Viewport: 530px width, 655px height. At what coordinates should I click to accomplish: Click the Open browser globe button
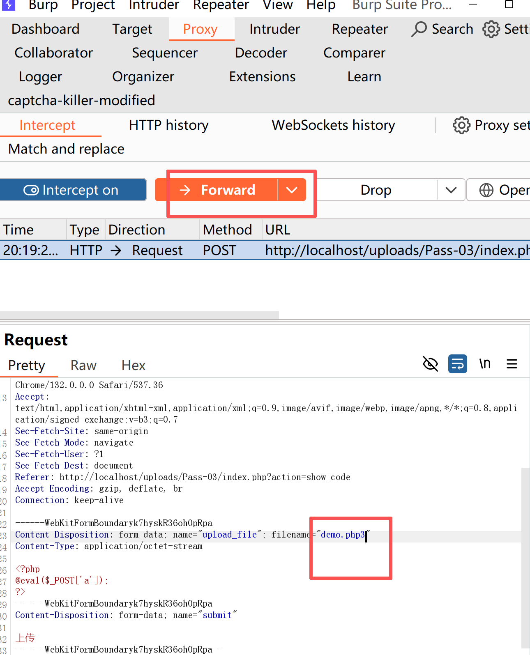tap(499, 190)
